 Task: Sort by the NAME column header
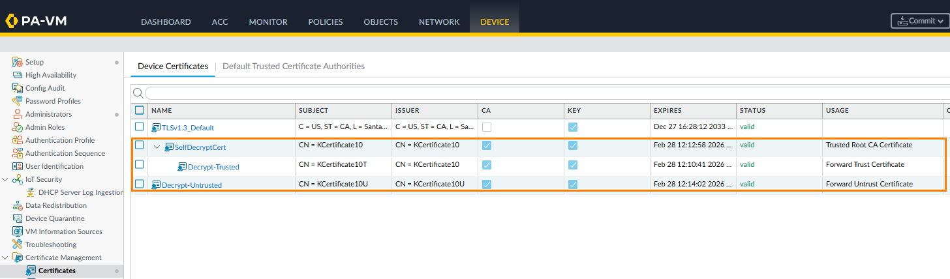pos(221,111)
